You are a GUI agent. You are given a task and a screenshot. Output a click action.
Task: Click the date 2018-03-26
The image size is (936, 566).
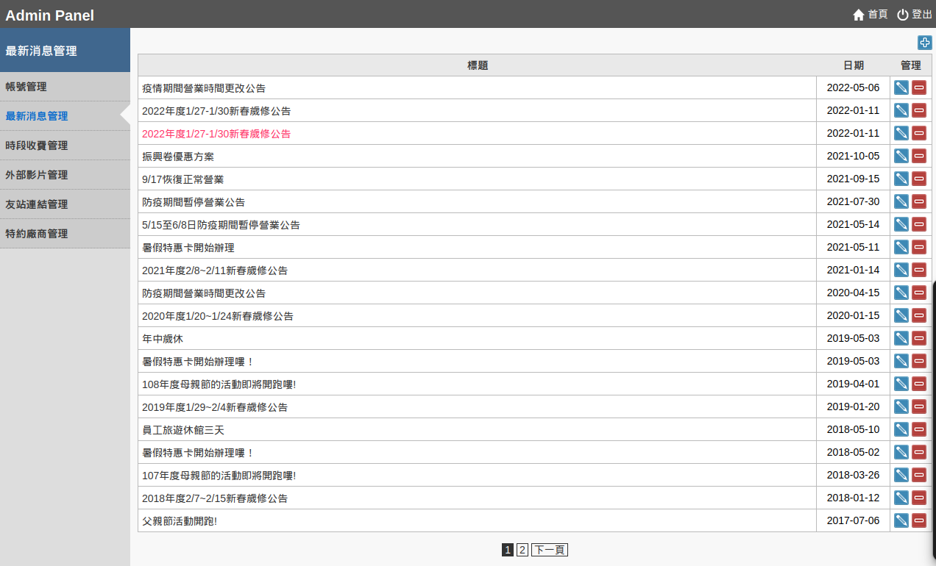point(854,476)
